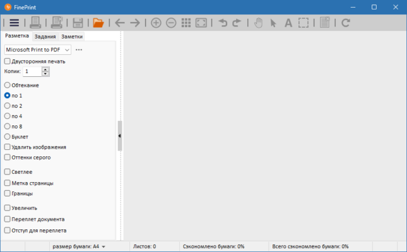Viewport: 407px width, 252px height.
Task: Click the print icon in toolbar
Action: (x=35, y=23)
